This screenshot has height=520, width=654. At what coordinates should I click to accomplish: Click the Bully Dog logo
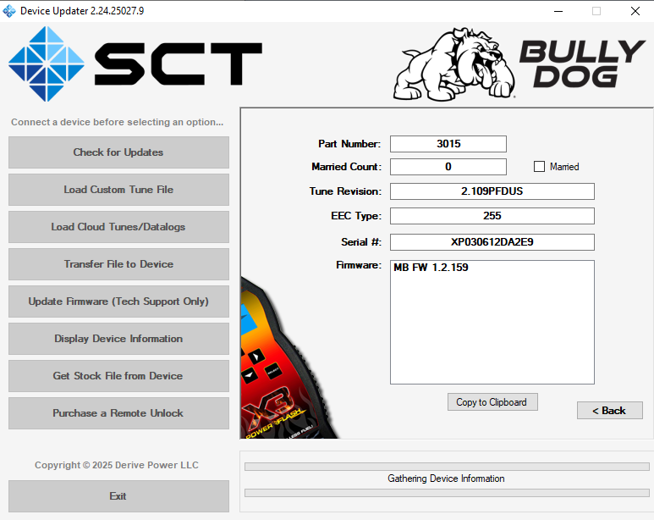[519, 64]
